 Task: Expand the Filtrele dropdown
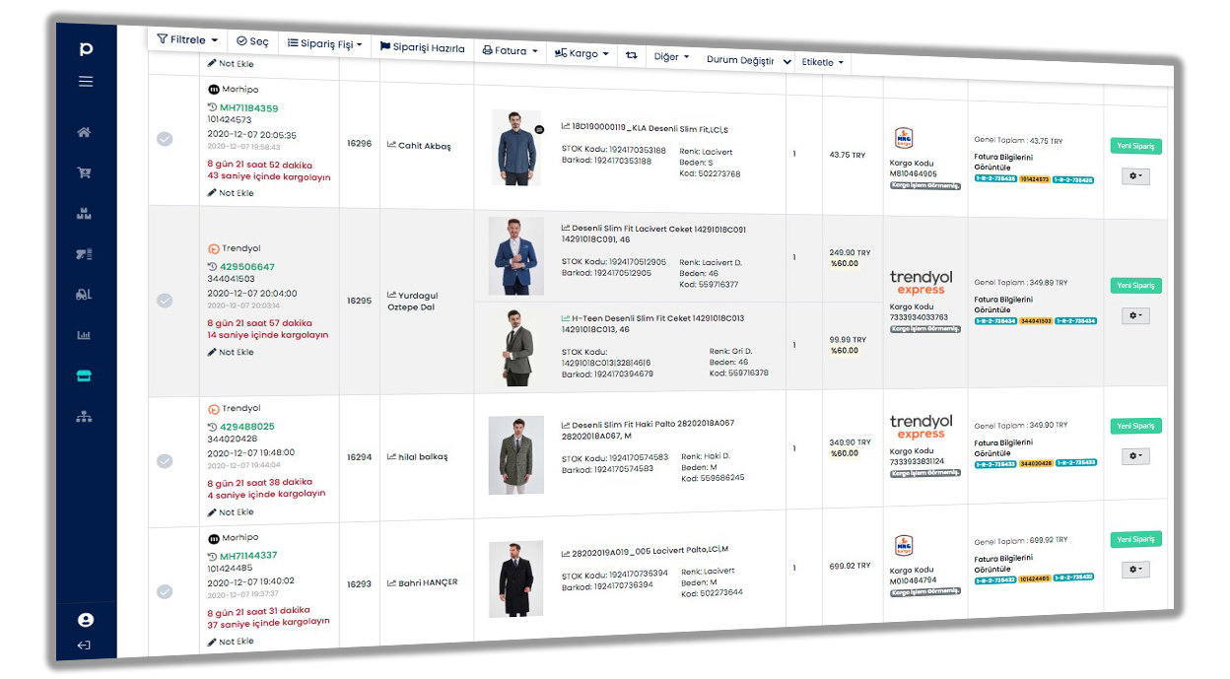pos(187,40)
